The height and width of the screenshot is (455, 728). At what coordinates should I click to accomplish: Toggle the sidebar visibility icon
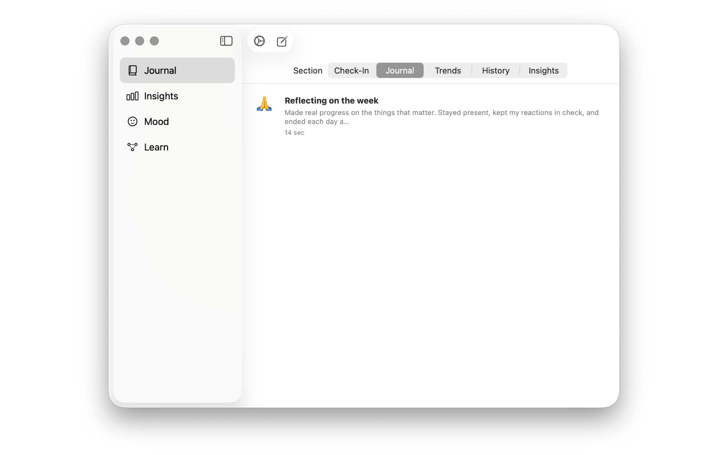[x=226, y=41]
